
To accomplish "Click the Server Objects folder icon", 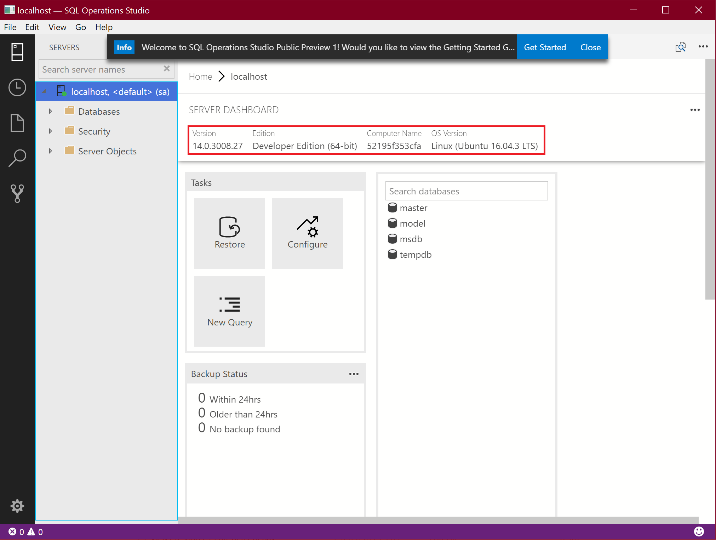I will click(69, 150).
